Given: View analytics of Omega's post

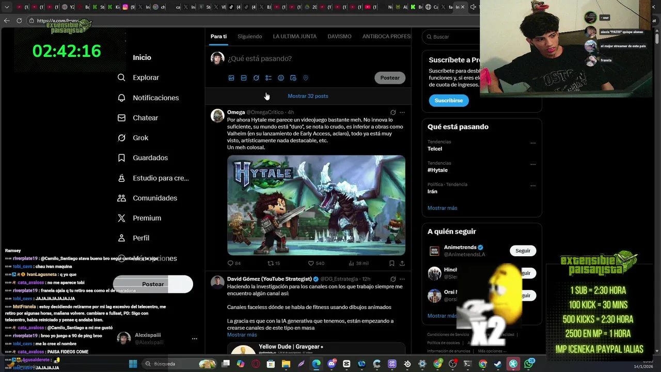Looking at the screenshot, I should pos(358,263).
